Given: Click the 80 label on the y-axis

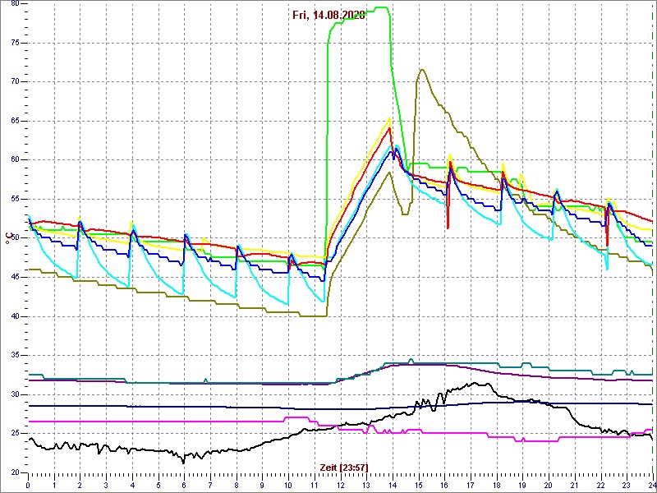Looking at the screenshot, I should coord(16,4).
